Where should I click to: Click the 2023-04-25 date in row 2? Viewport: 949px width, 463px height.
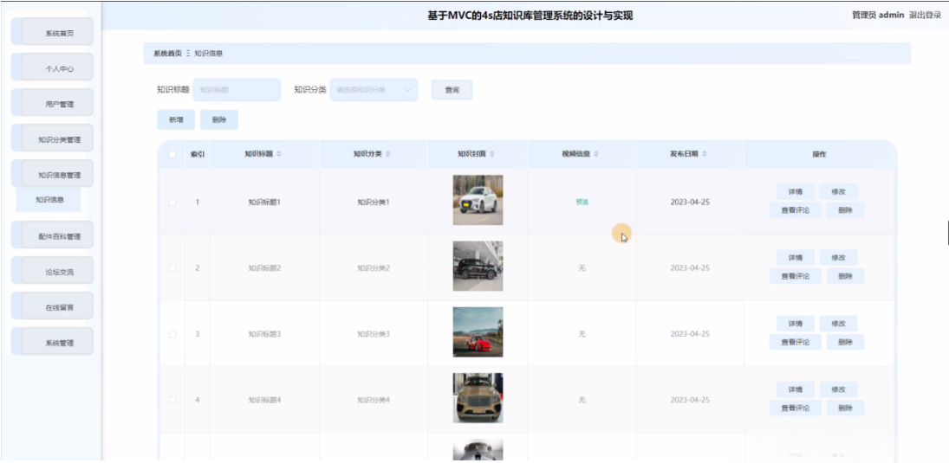tap(690, 267)
